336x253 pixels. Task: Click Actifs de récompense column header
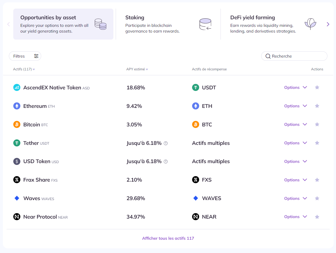point(209,69)
